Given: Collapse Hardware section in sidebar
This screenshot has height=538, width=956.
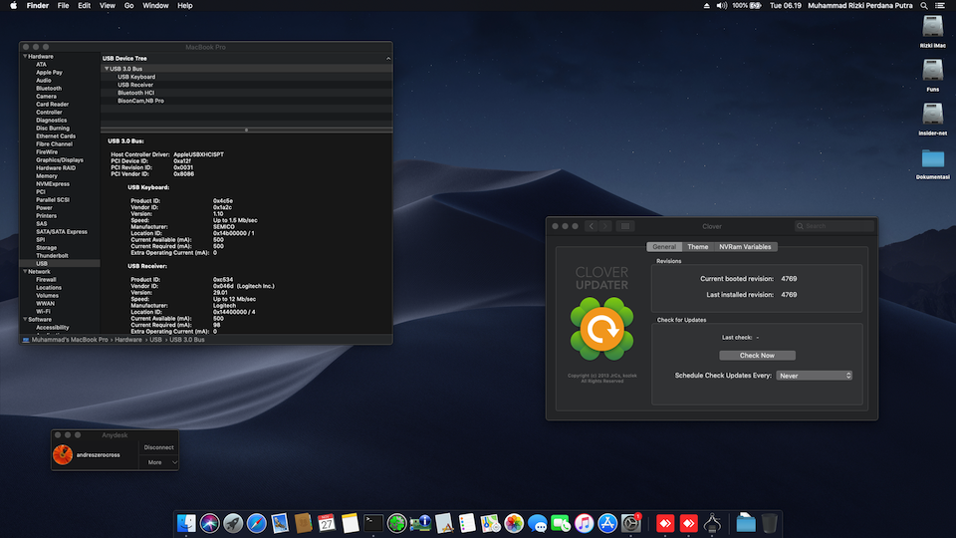Looking at the screenshot, I should coord(25,56).
